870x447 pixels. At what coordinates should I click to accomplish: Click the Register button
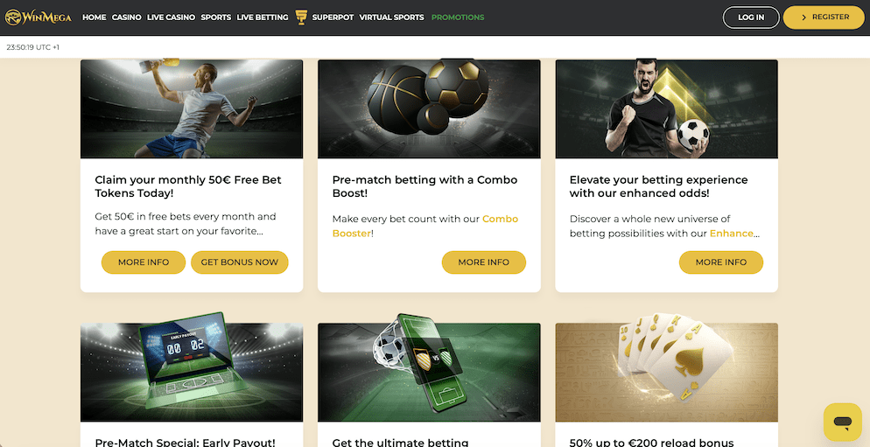[824, 17]
